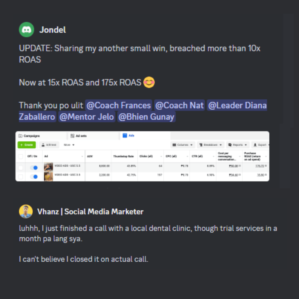Click the blue Ads tab icon
299x299 pixels.
(x=125, y=136)
